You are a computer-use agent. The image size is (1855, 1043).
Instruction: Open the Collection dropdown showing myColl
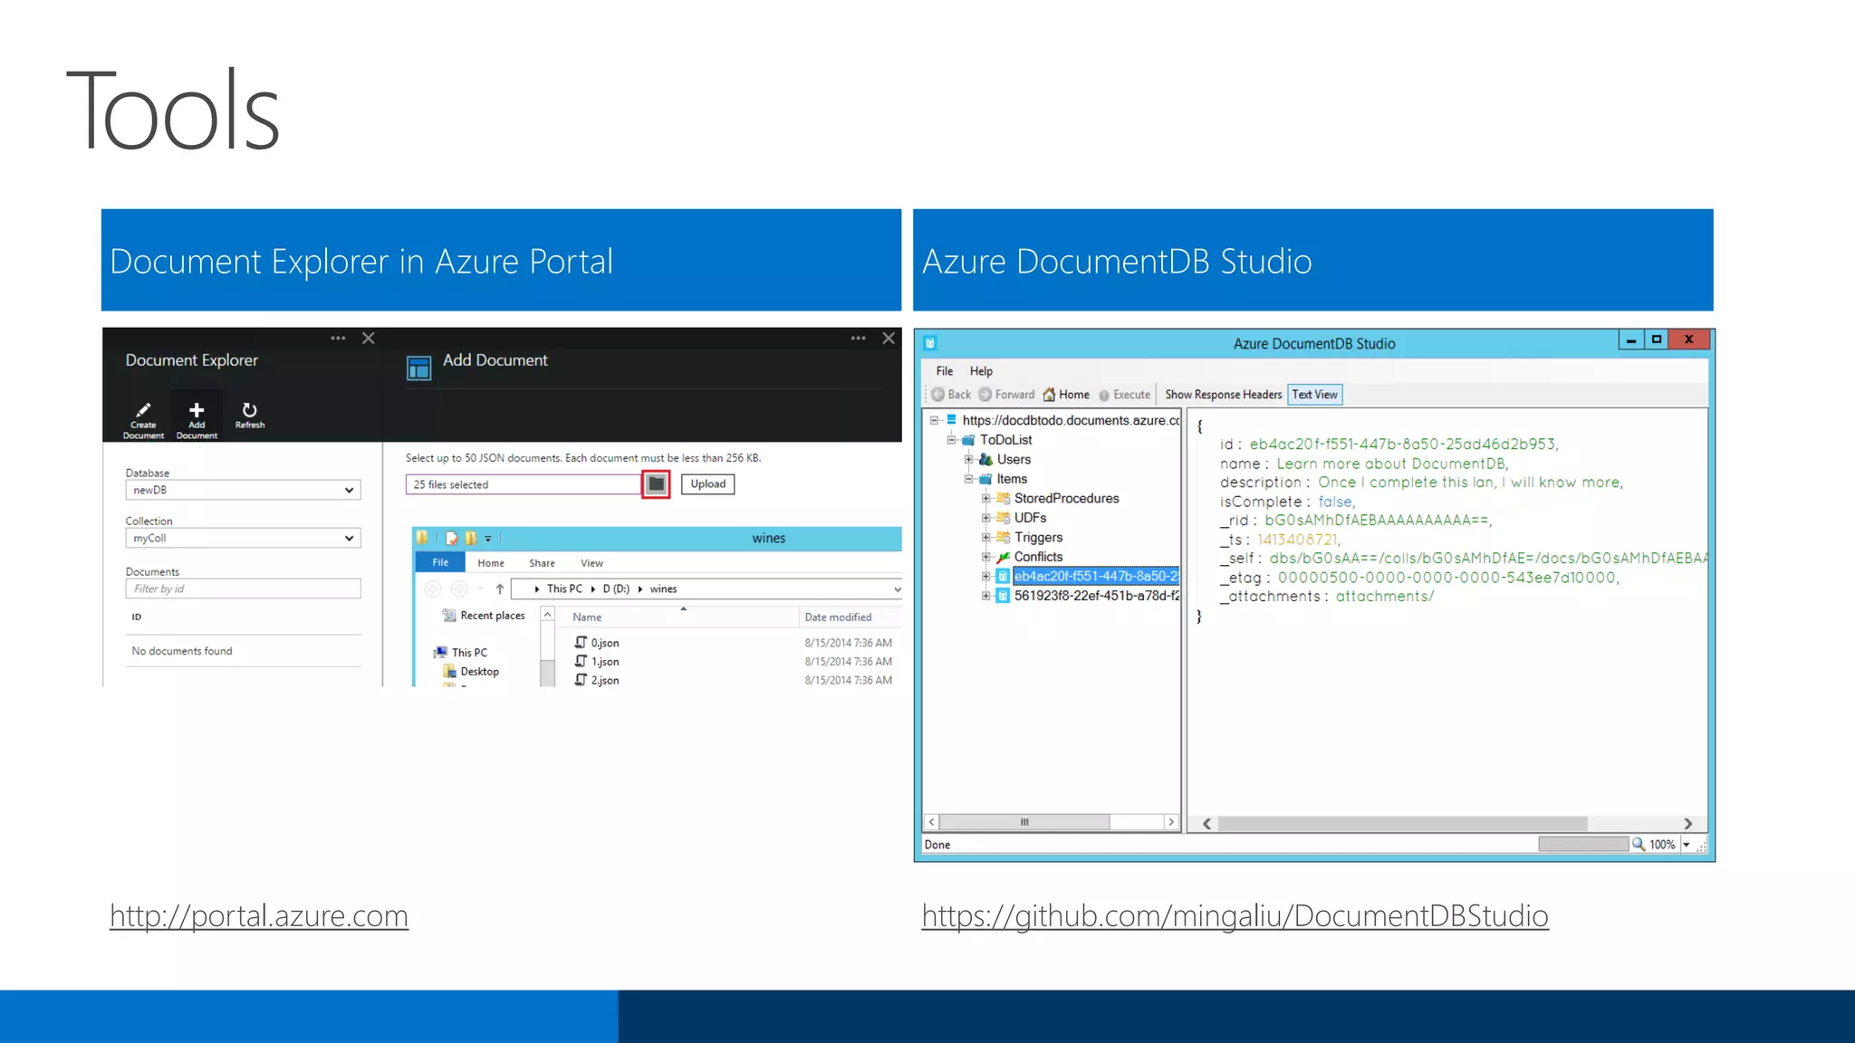[243, 538]
